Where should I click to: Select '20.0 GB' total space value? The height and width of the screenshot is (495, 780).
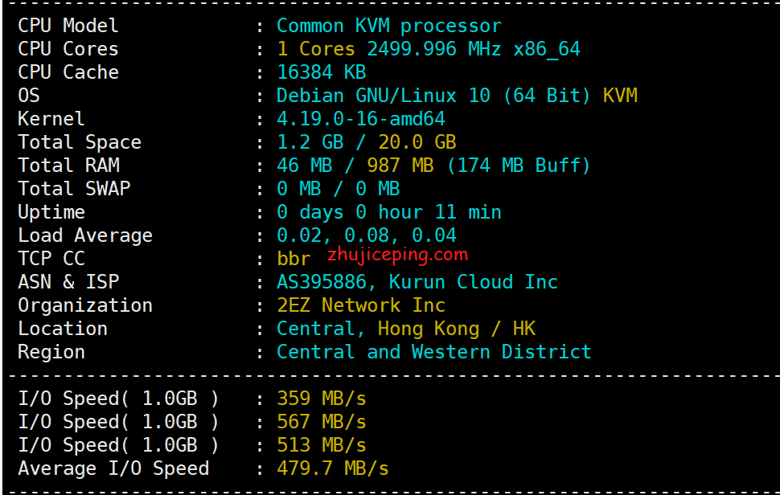(x=417, y=142)
